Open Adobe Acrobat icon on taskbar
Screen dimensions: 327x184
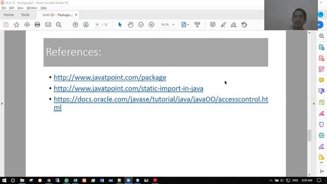(155, 180)
